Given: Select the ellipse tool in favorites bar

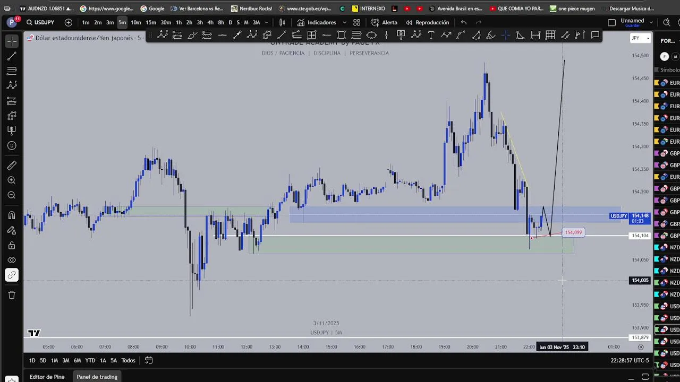Looking at the screenshot, I should [x=371, y=35].
